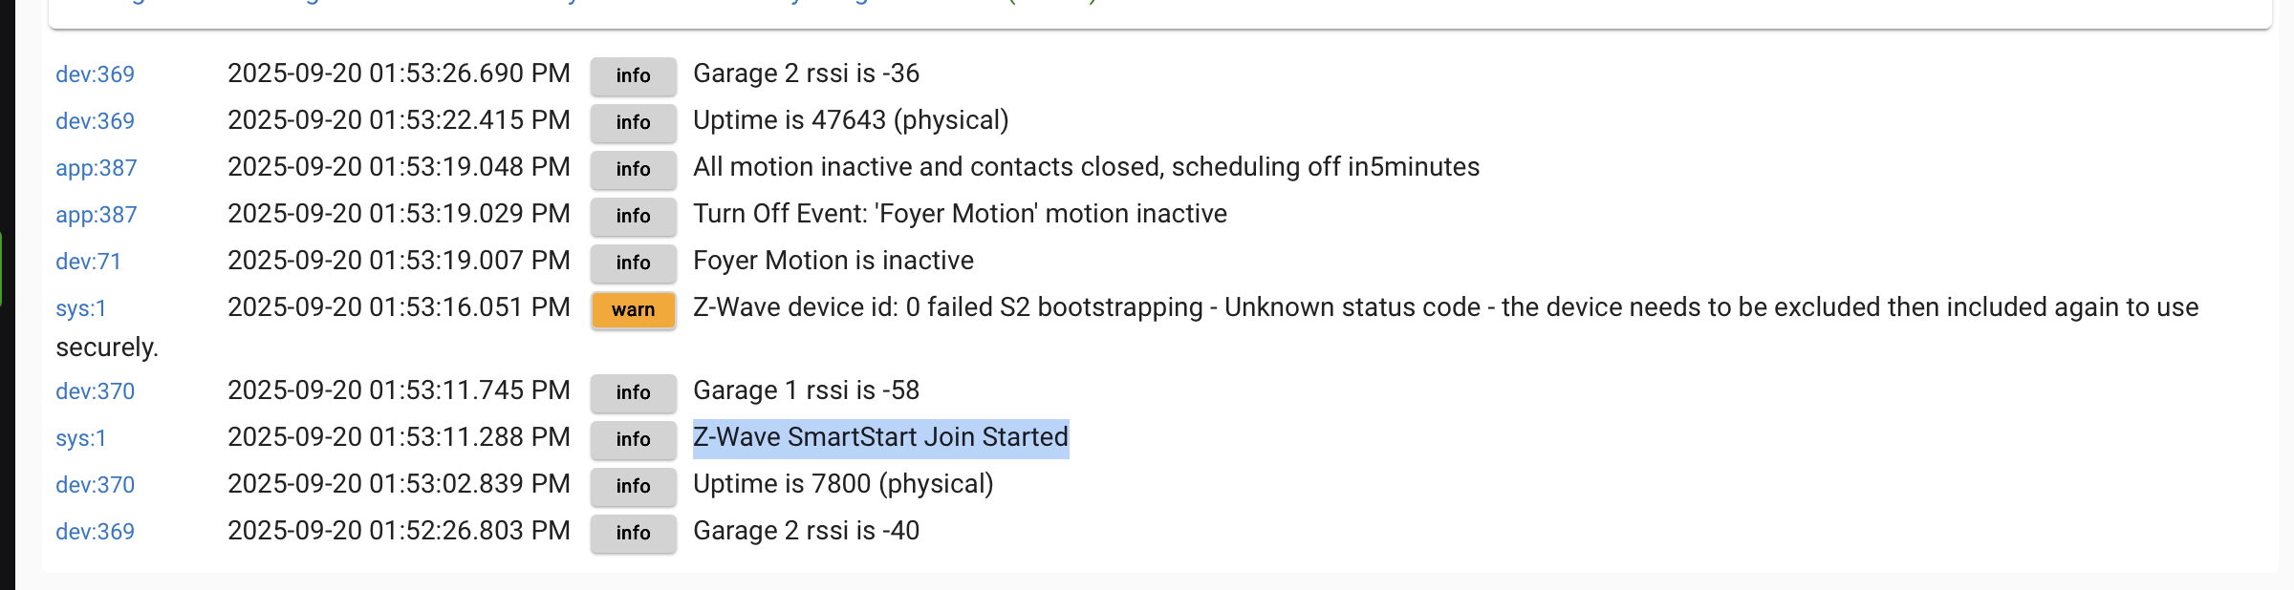The image size is (2294, 590).
Task: Click info badge on Garage 2 rssi -36 row
Action: (633, 76)
